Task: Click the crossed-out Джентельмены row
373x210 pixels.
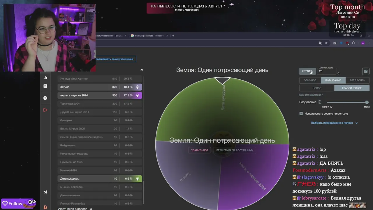Action: click(x=100, y=195)
